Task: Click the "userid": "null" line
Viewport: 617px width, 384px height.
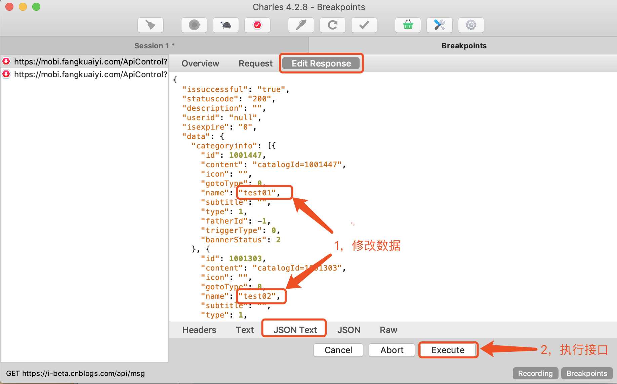Action: pyautogui.click(x=221, y=118)
